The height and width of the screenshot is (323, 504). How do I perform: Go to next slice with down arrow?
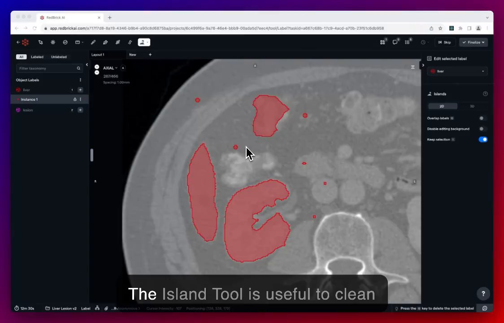point(97,72)
